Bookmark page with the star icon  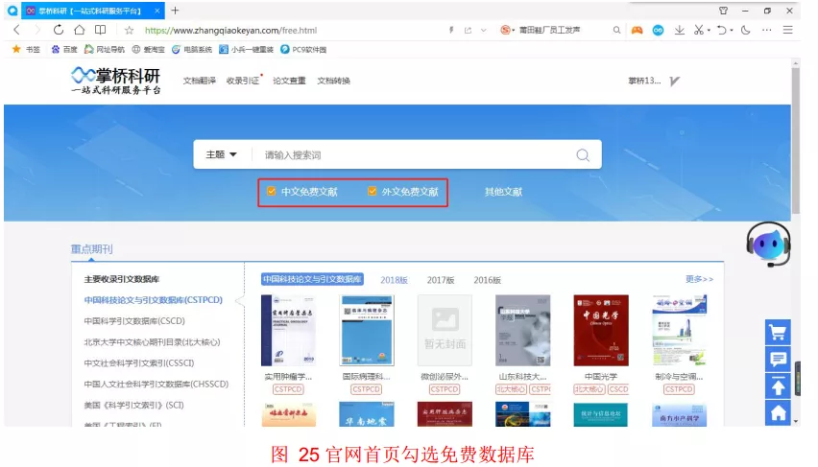(129, 31)
